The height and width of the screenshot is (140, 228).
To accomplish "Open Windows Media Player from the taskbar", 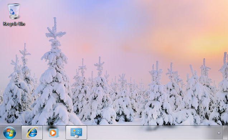I will tap(54, 132).
